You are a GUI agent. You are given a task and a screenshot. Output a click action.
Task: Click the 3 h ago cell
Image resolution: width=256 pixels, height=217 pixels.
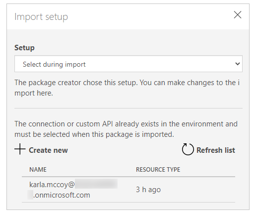point(148,190)
